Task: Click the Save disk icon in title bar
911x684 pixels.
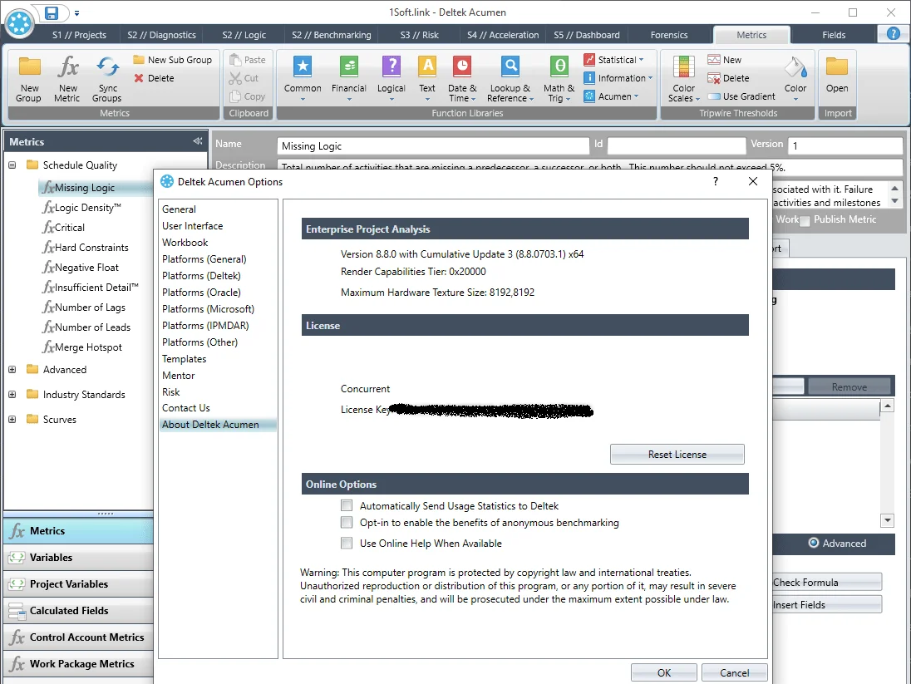Action: [x=52, y=12]
